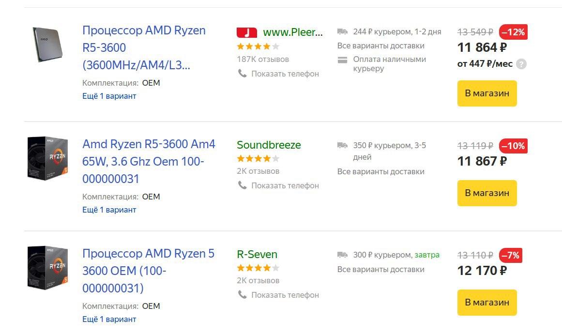Click Показать телефон for the Pleer shop

coord(285,74)
